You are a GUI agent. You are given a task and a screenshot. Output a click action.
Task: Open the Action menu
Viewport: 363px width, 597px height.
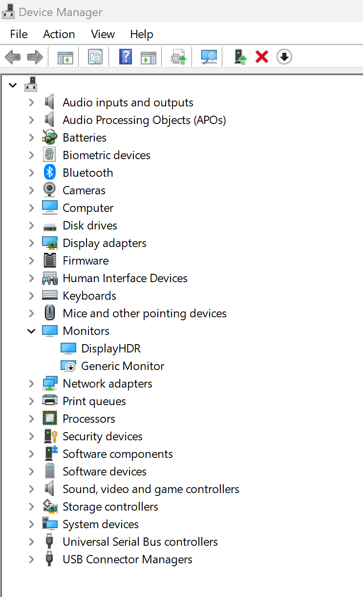pyautogui.click(x=59, y=34)
